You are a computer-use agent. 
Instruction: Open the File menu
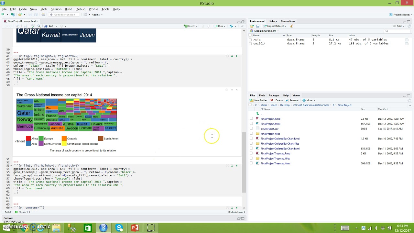coord(4,9)
